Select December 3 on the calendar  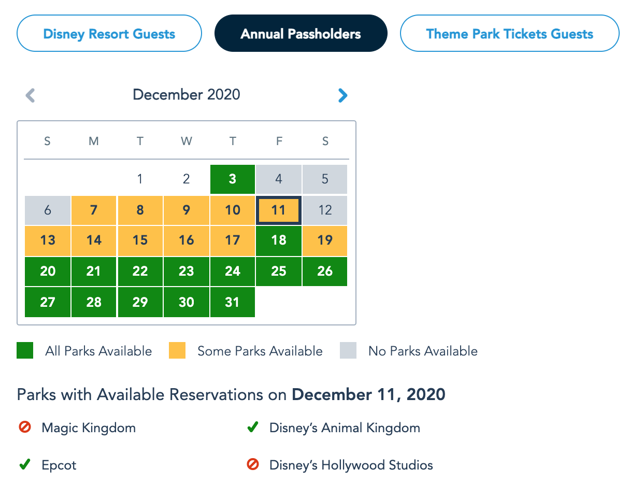tap(233, 179)
